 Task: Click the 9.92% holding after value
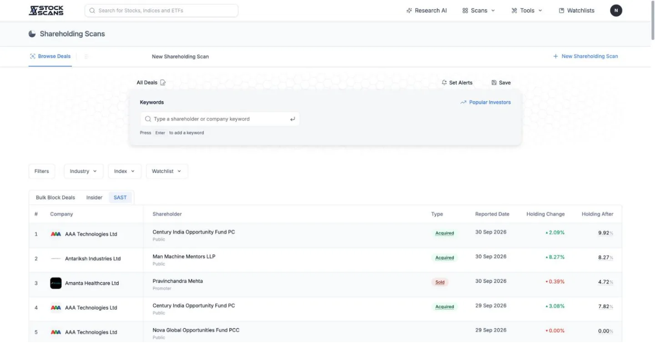[605, 233]
